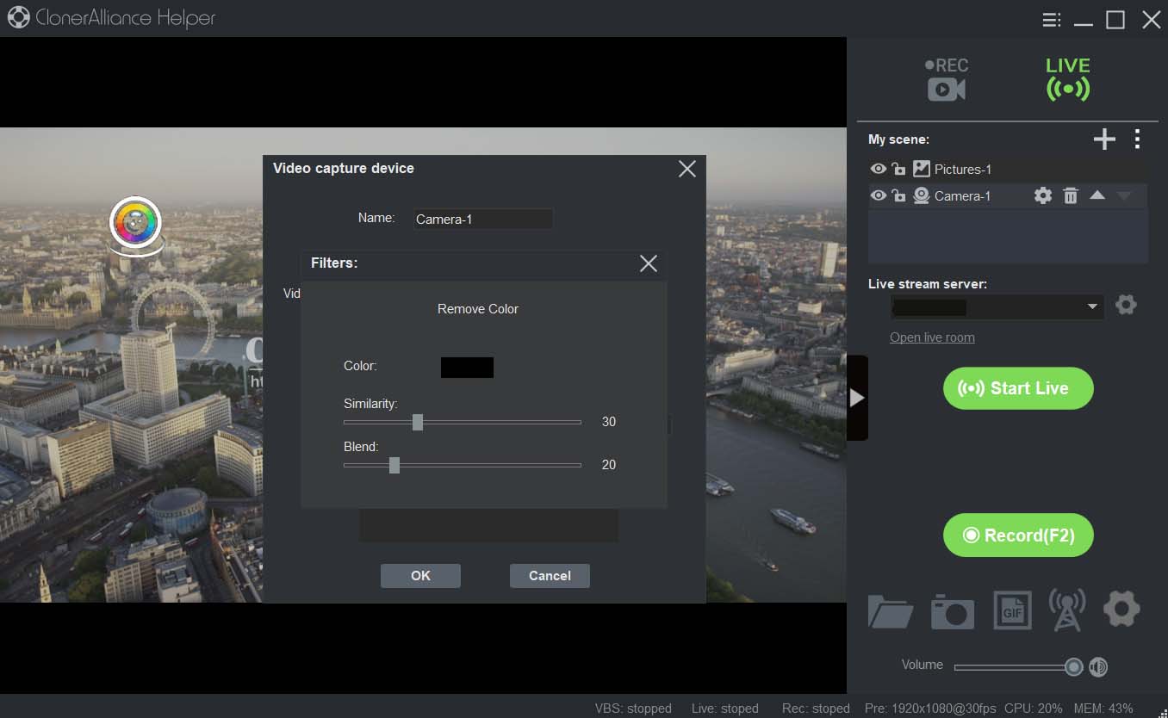Click the "Pre: 1920x1080@30fps" status text

(x=929, y=709)
